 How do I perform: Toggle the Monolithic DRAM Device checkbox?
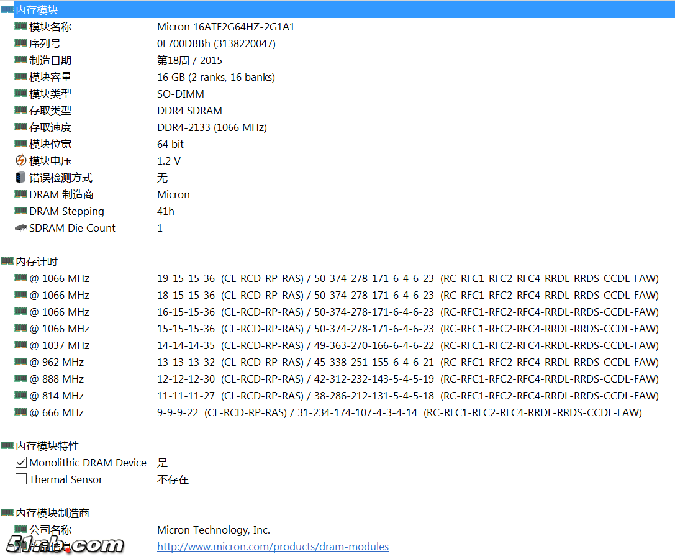[x=21, y=463]
